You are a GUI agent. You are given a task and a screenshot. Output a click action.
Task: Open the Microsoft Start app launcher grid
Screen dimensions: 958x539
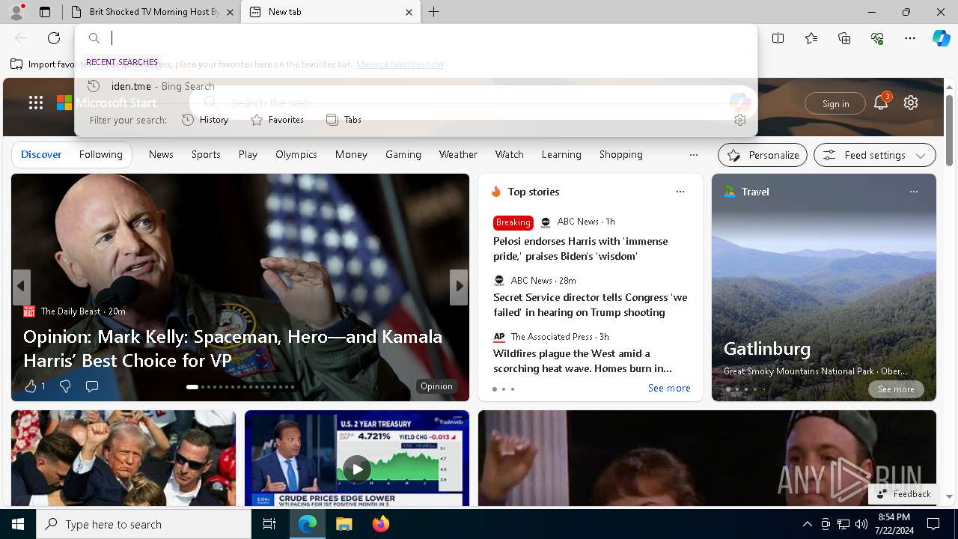35,103
